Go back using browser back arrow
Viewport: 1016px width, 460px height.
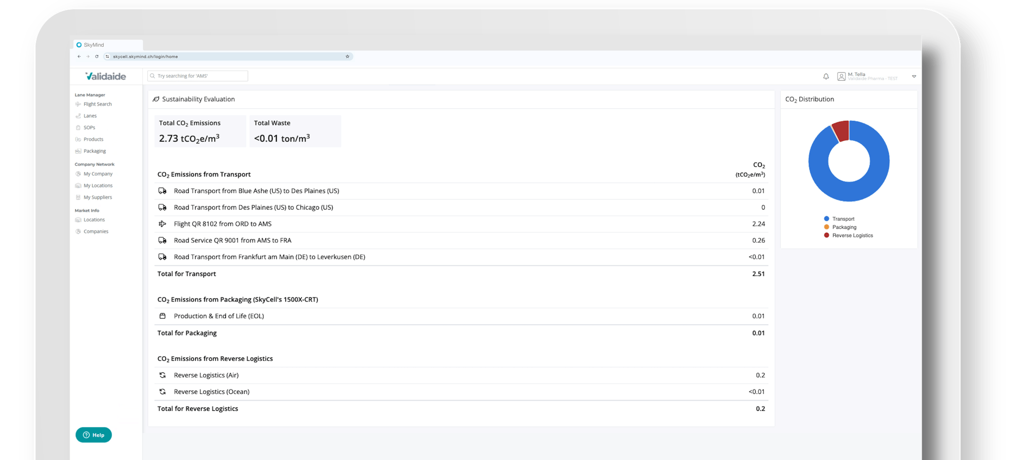pos(79,57)
